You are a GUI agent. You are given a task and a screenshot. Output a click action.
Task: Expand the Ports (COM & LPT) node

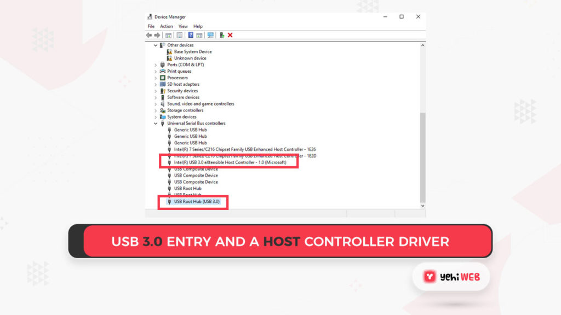pyautogui.click(x=156, y=65)
